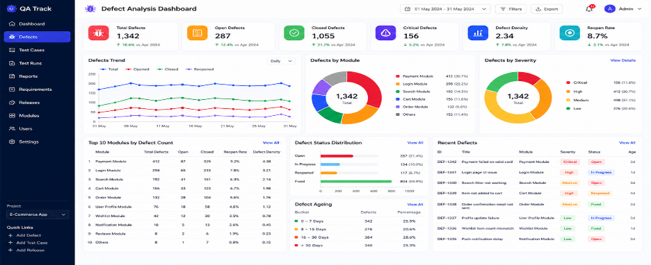The height and width of the screenshot is (265, 651).
Task: Expand the E-Commerce App project selector
Action: click(x=38, y=214)
